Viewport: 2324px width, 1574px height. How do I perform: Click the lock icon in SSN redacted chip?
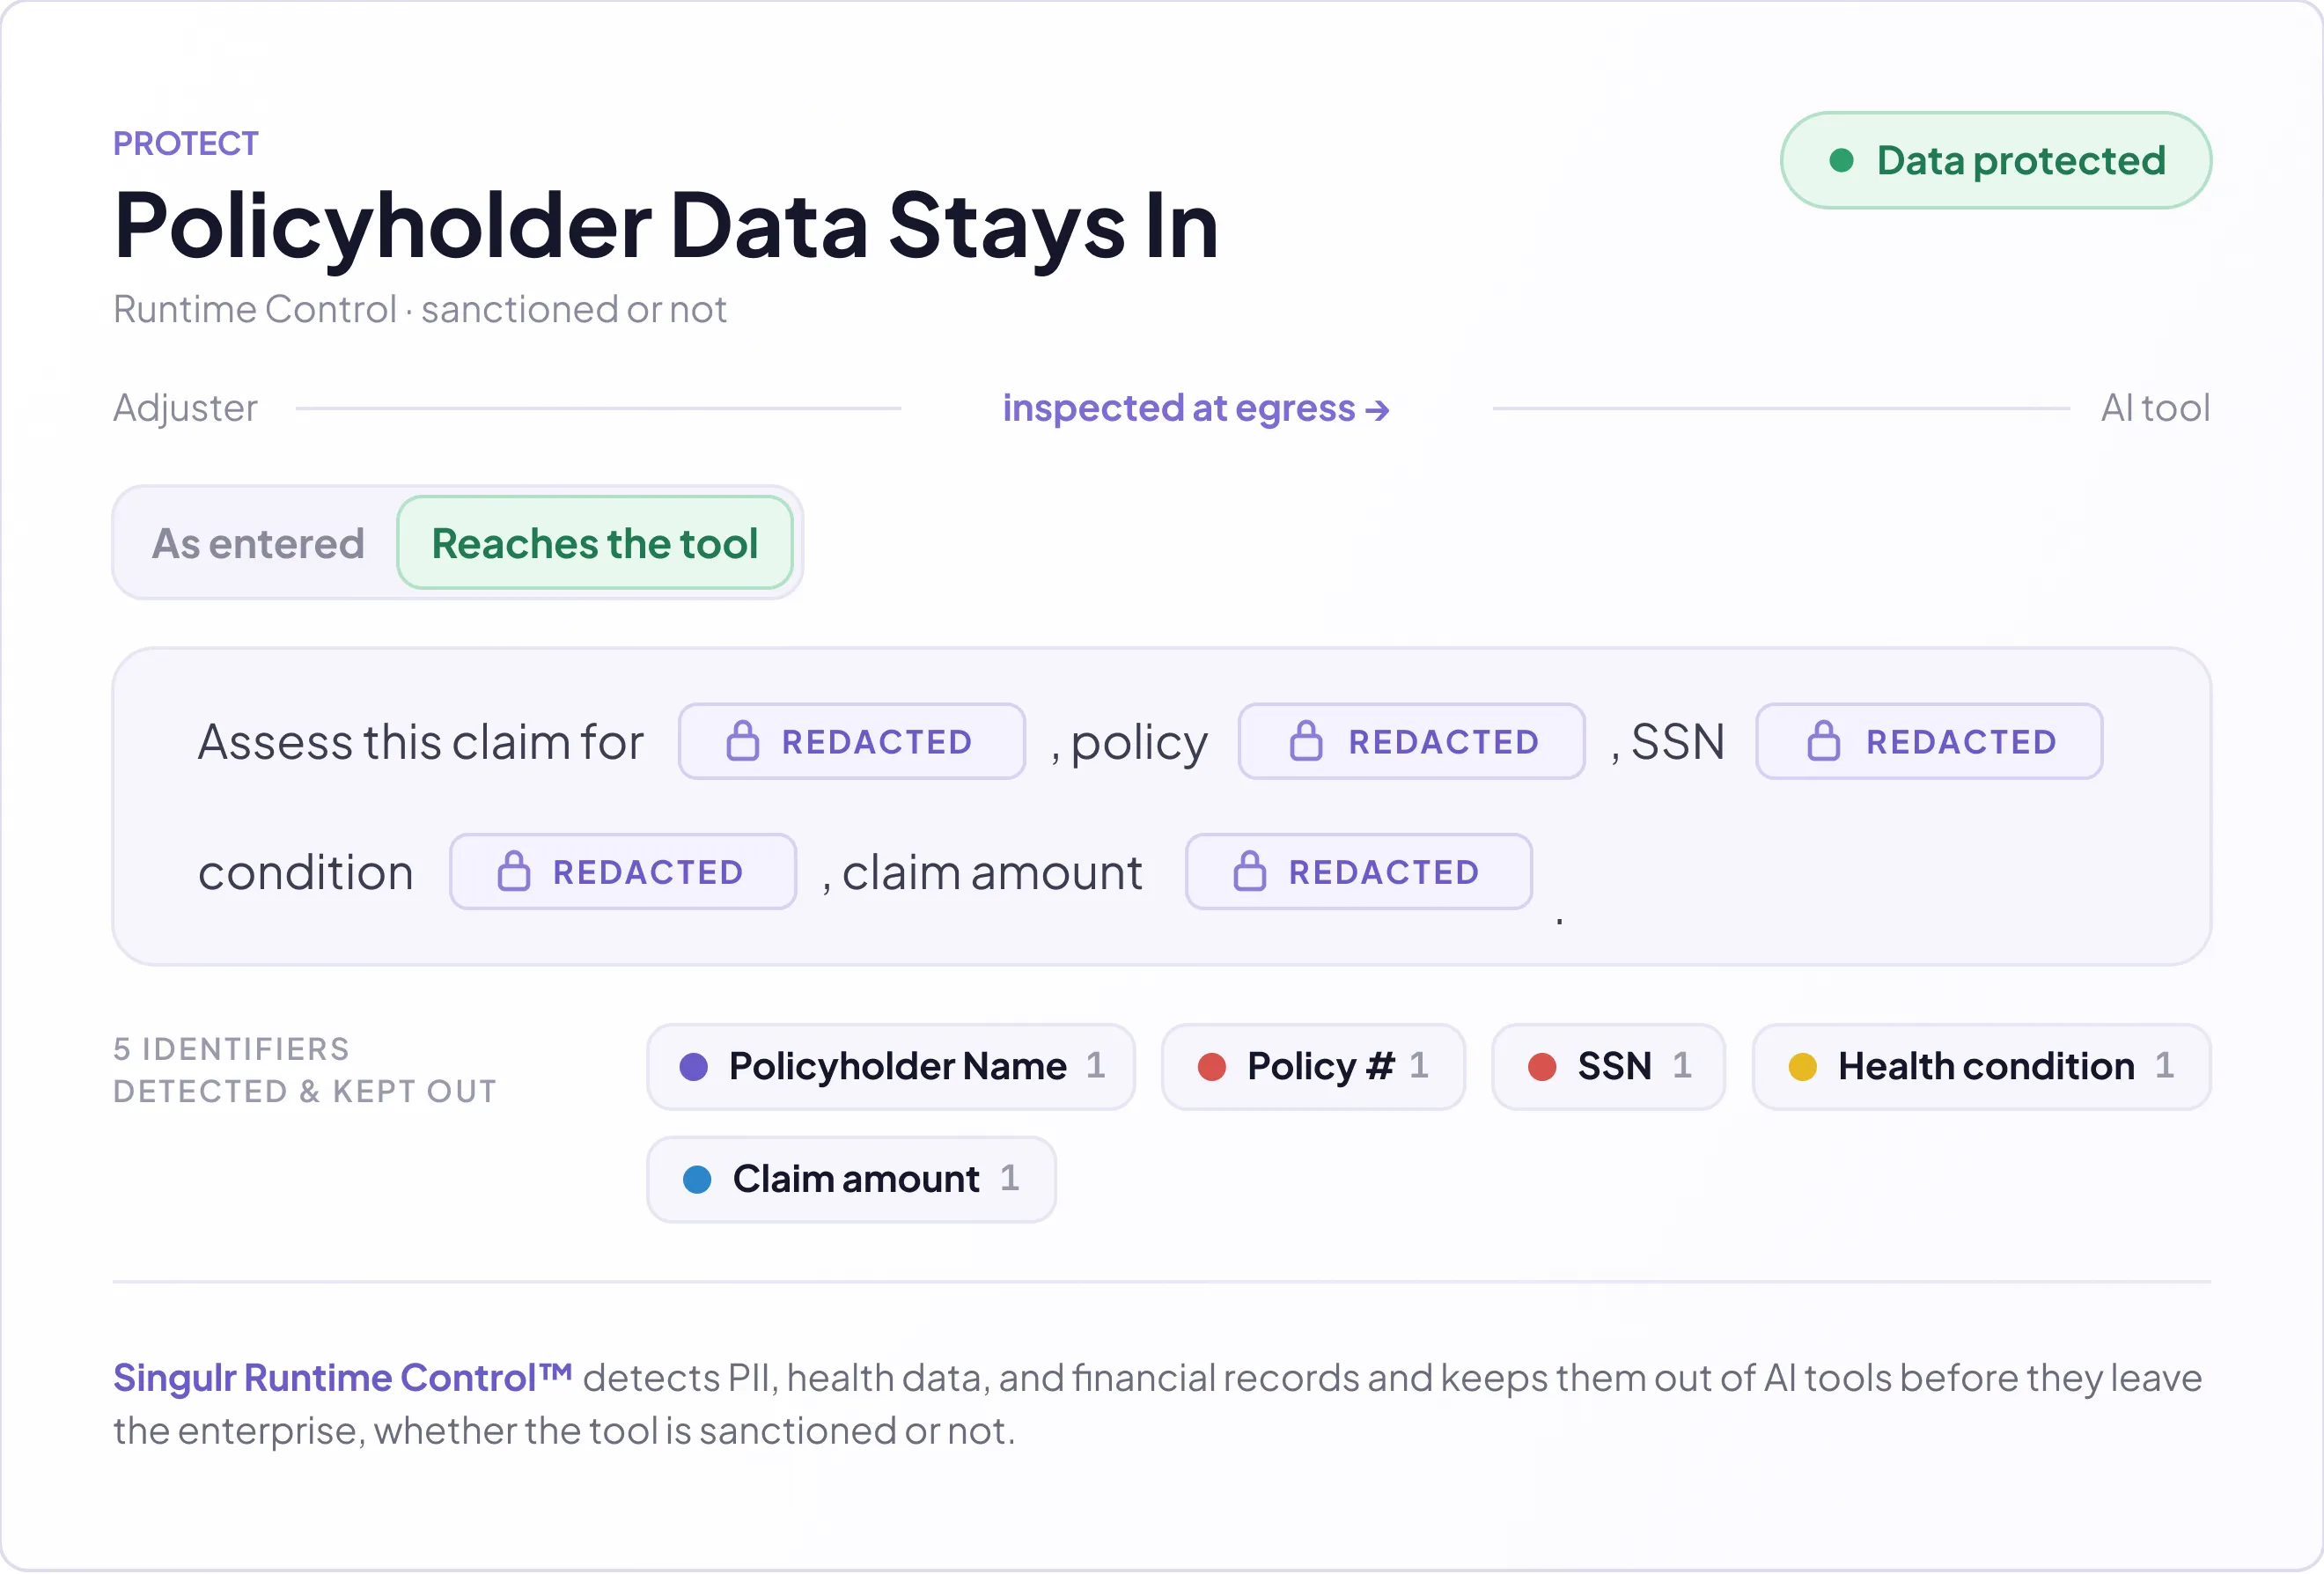pos(1823,742)
